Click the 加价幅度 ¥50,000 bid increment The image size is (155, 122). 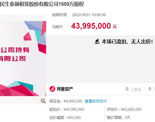(x=65, y=118)
